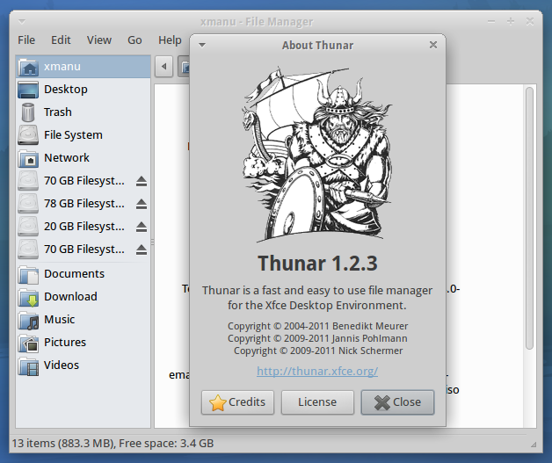The height and width of the screenshot is (463, 552).
Task: Click the Documents label in sidebar
Action: click(x=75, y=274)
